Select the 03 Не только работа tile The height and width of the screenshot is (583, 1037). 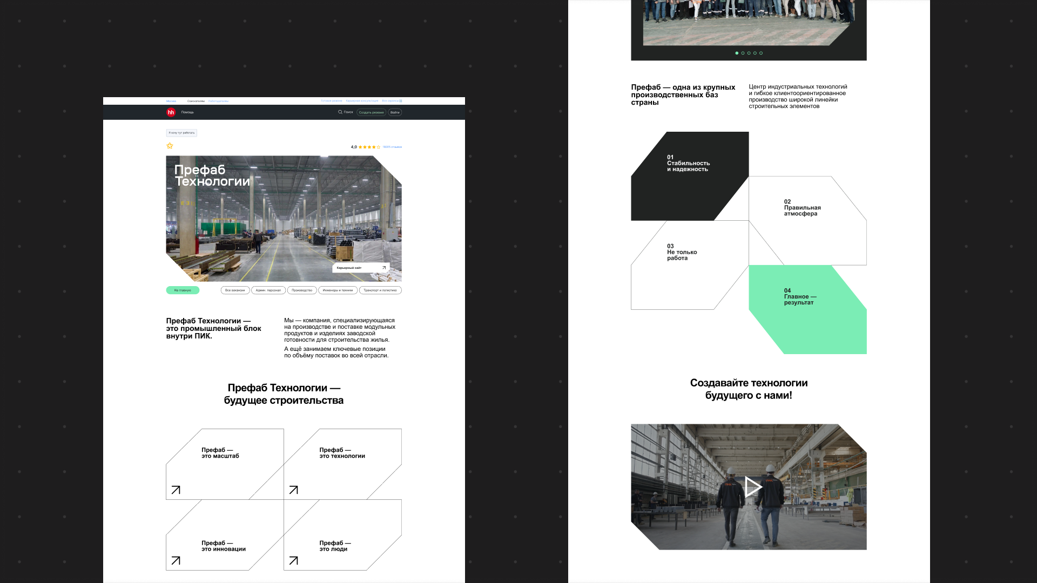click(690, 265)
